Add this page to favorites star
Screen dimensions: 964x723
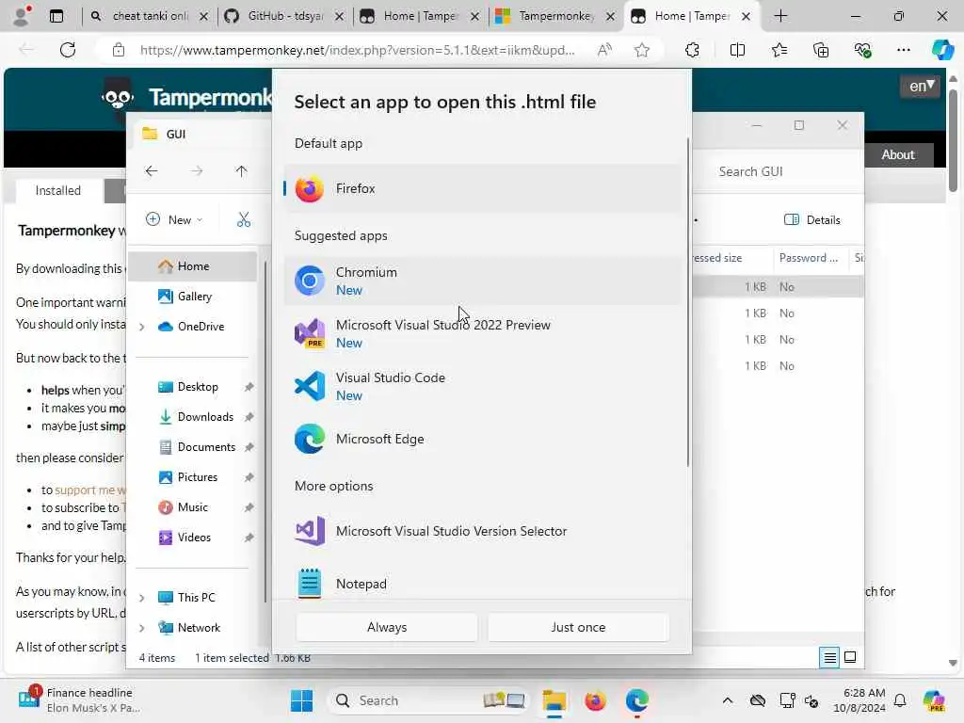(x=642, y=50)
